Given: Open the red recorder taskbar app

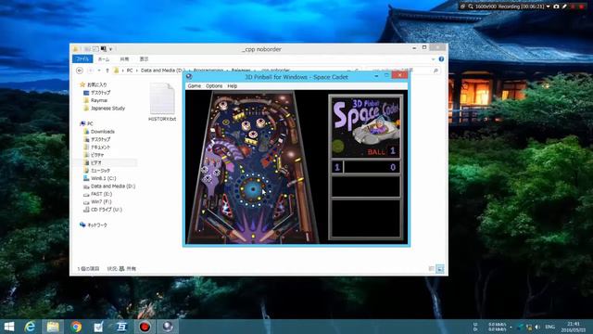Looking at the screenshot, I should pyautogui.click(x=145, y=327).
